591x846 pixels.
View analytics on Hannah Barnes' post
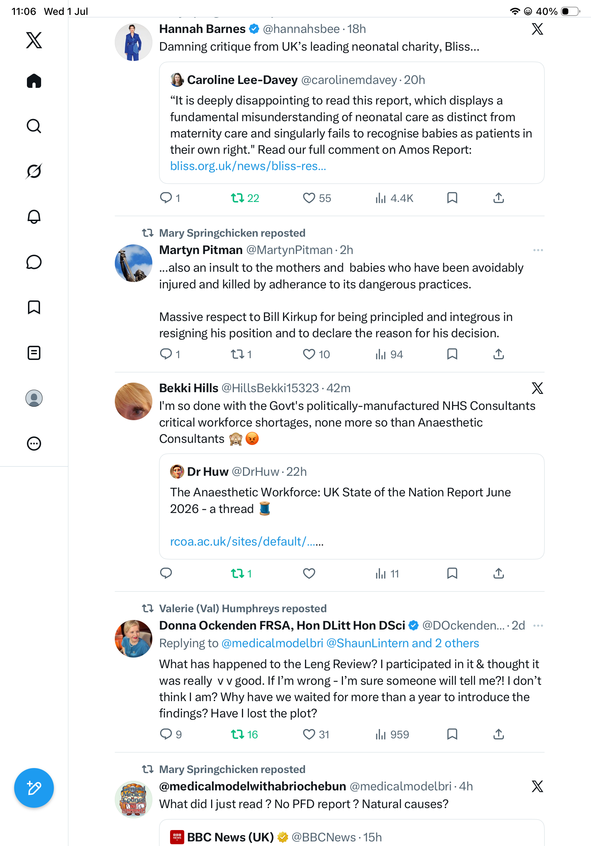click(x=394, y=198)
